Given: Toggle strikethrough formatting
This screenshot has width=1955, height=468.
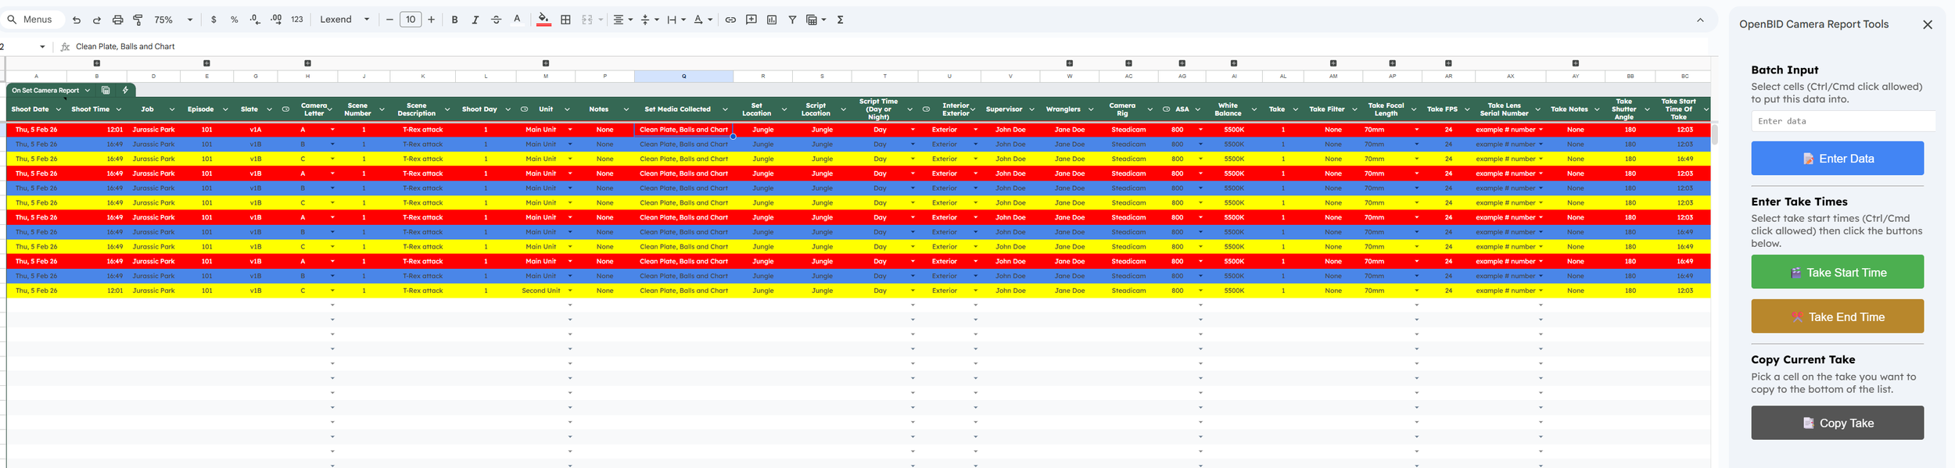Looking at the screenshot, I should pyautogui.click(x=496, y=20).
